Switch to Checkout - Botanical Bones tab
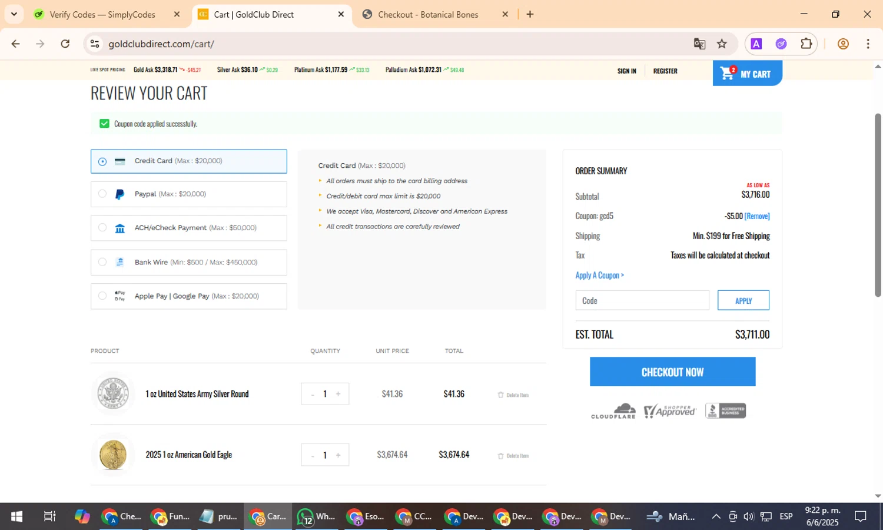This screenshot has height=530, width=883. (x=428, y=14)
